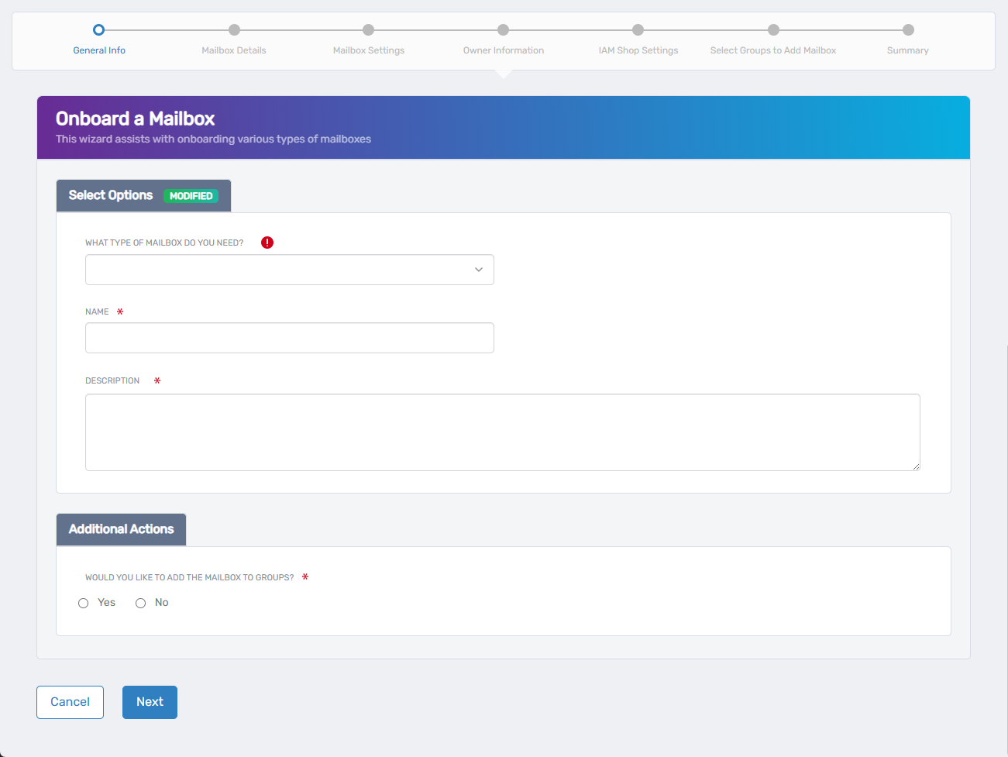Viewport: 1008px width, 757px height.
Task: Open the Select Options tab
Action: click(x=111, y=195)
